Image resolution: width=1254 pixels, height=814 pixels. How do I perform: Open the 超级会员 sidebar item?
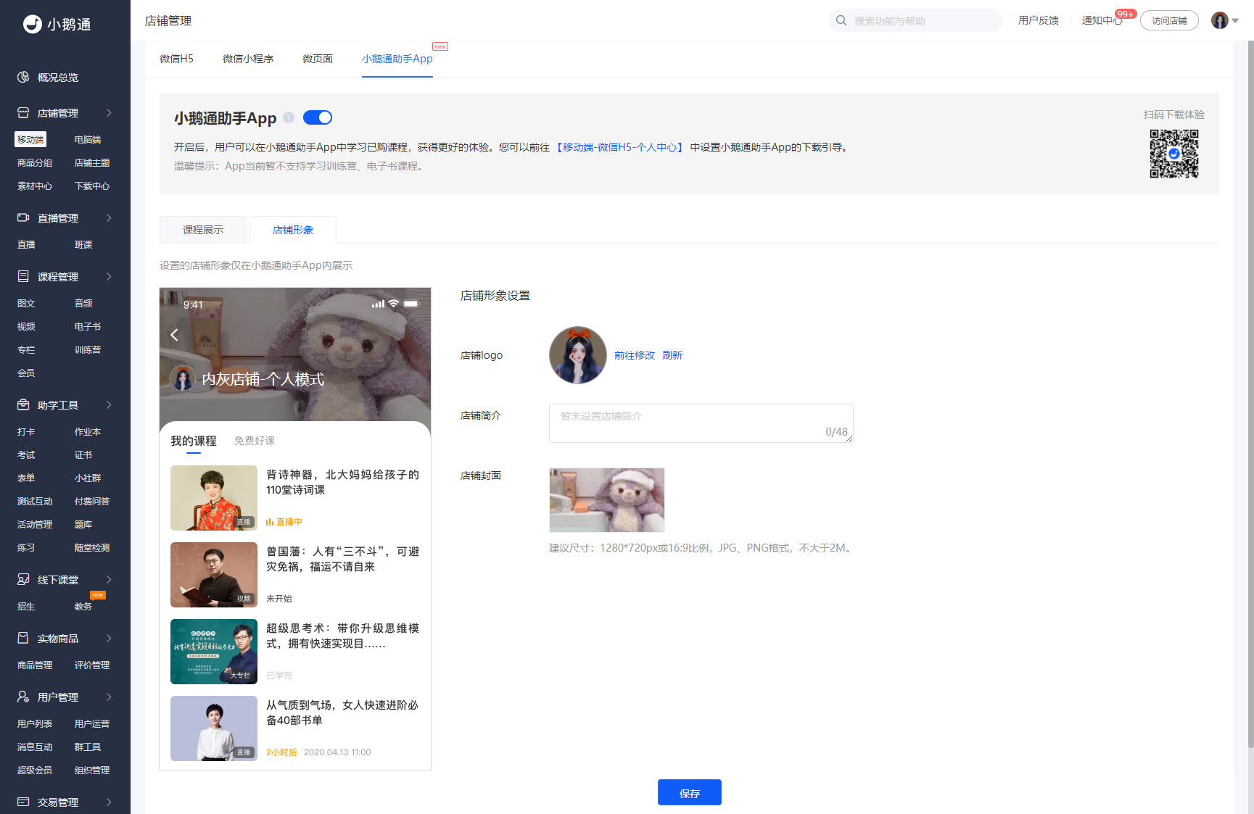35,770
